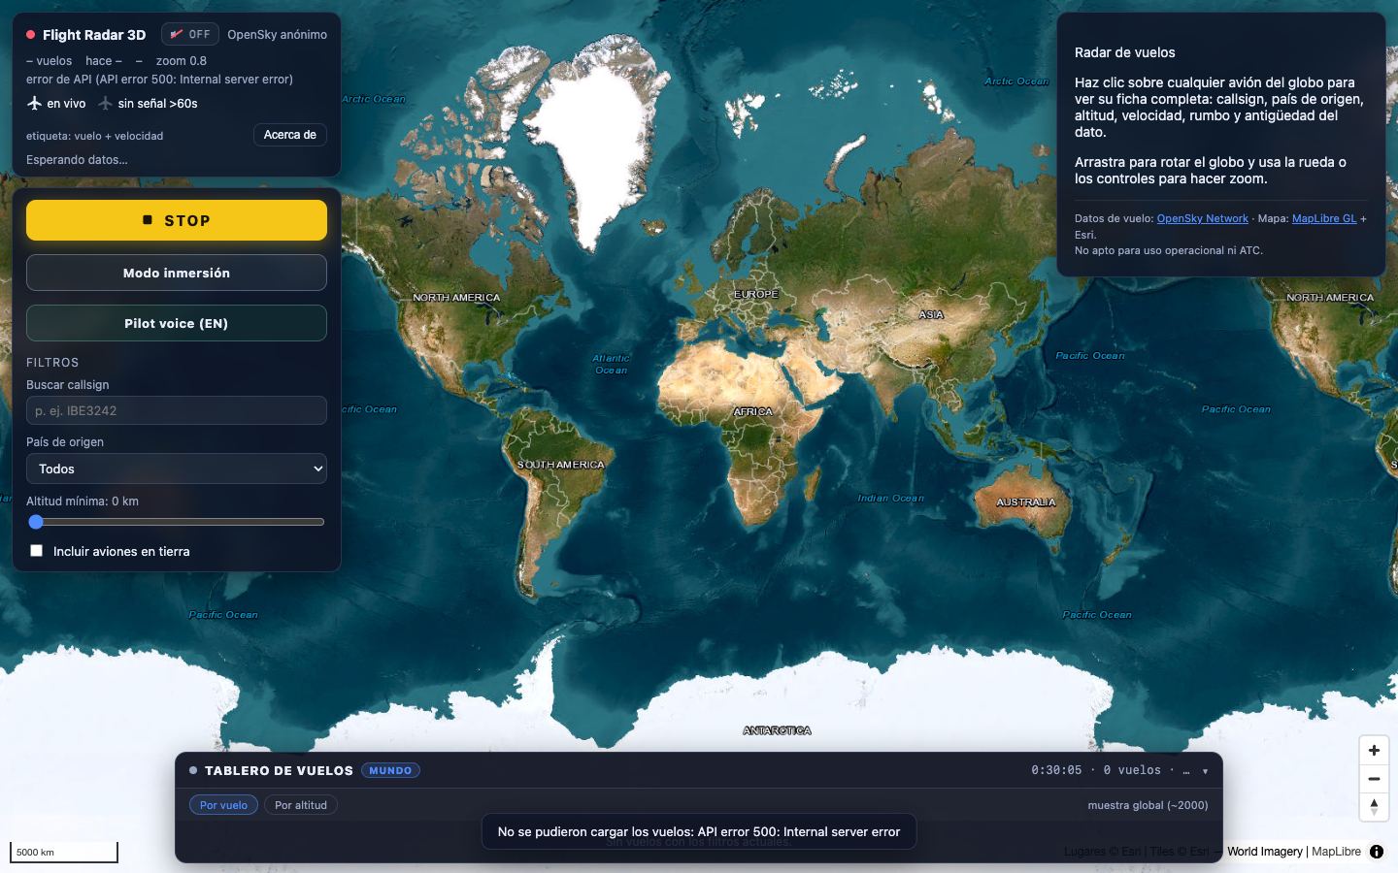Reset map bearing with the compass icon

pyautogui.click(x=1374, y=806)
